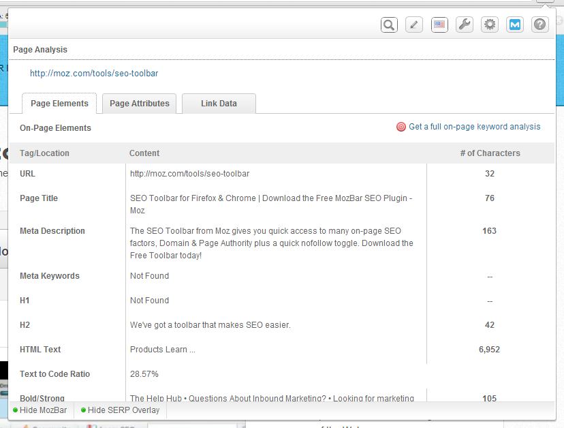This screenshot has height=428, width=564.
Task: Select the H2 text about toolbar making SEO easier
Action: click(x=210, y=324)
